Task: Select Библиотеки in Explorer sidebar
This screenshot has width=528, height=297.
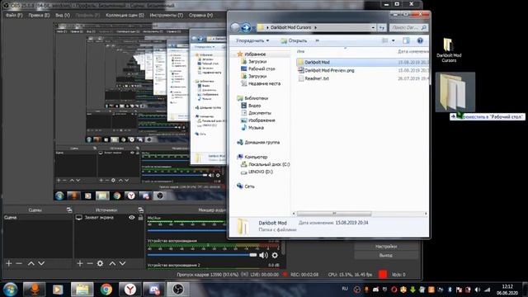Action: [252, 98]
